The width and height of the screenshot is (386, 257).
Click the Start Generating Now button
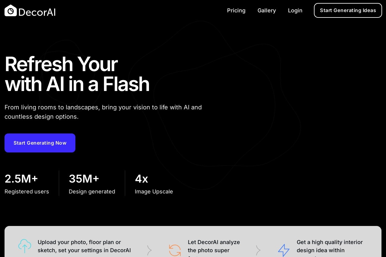pos(40,143)
